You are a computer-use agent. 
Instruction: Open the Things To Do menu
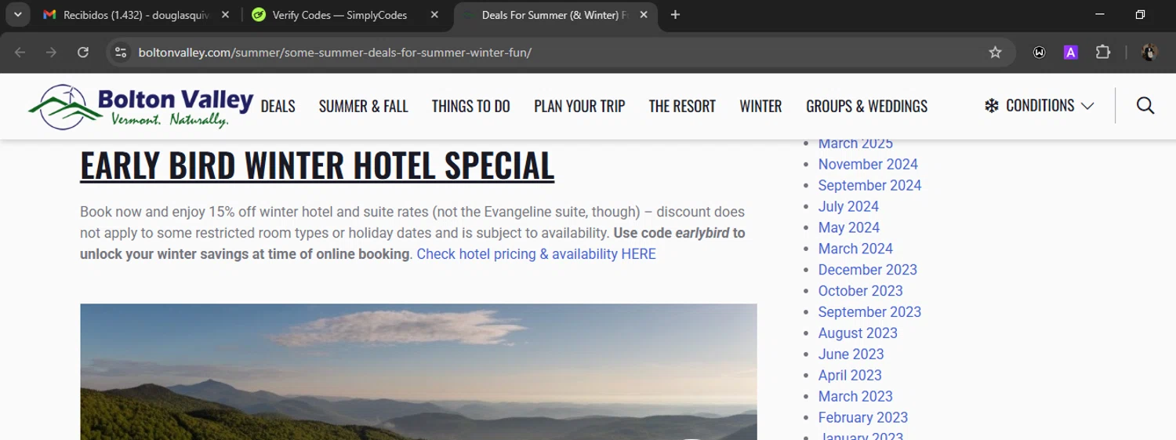point(470,106)
